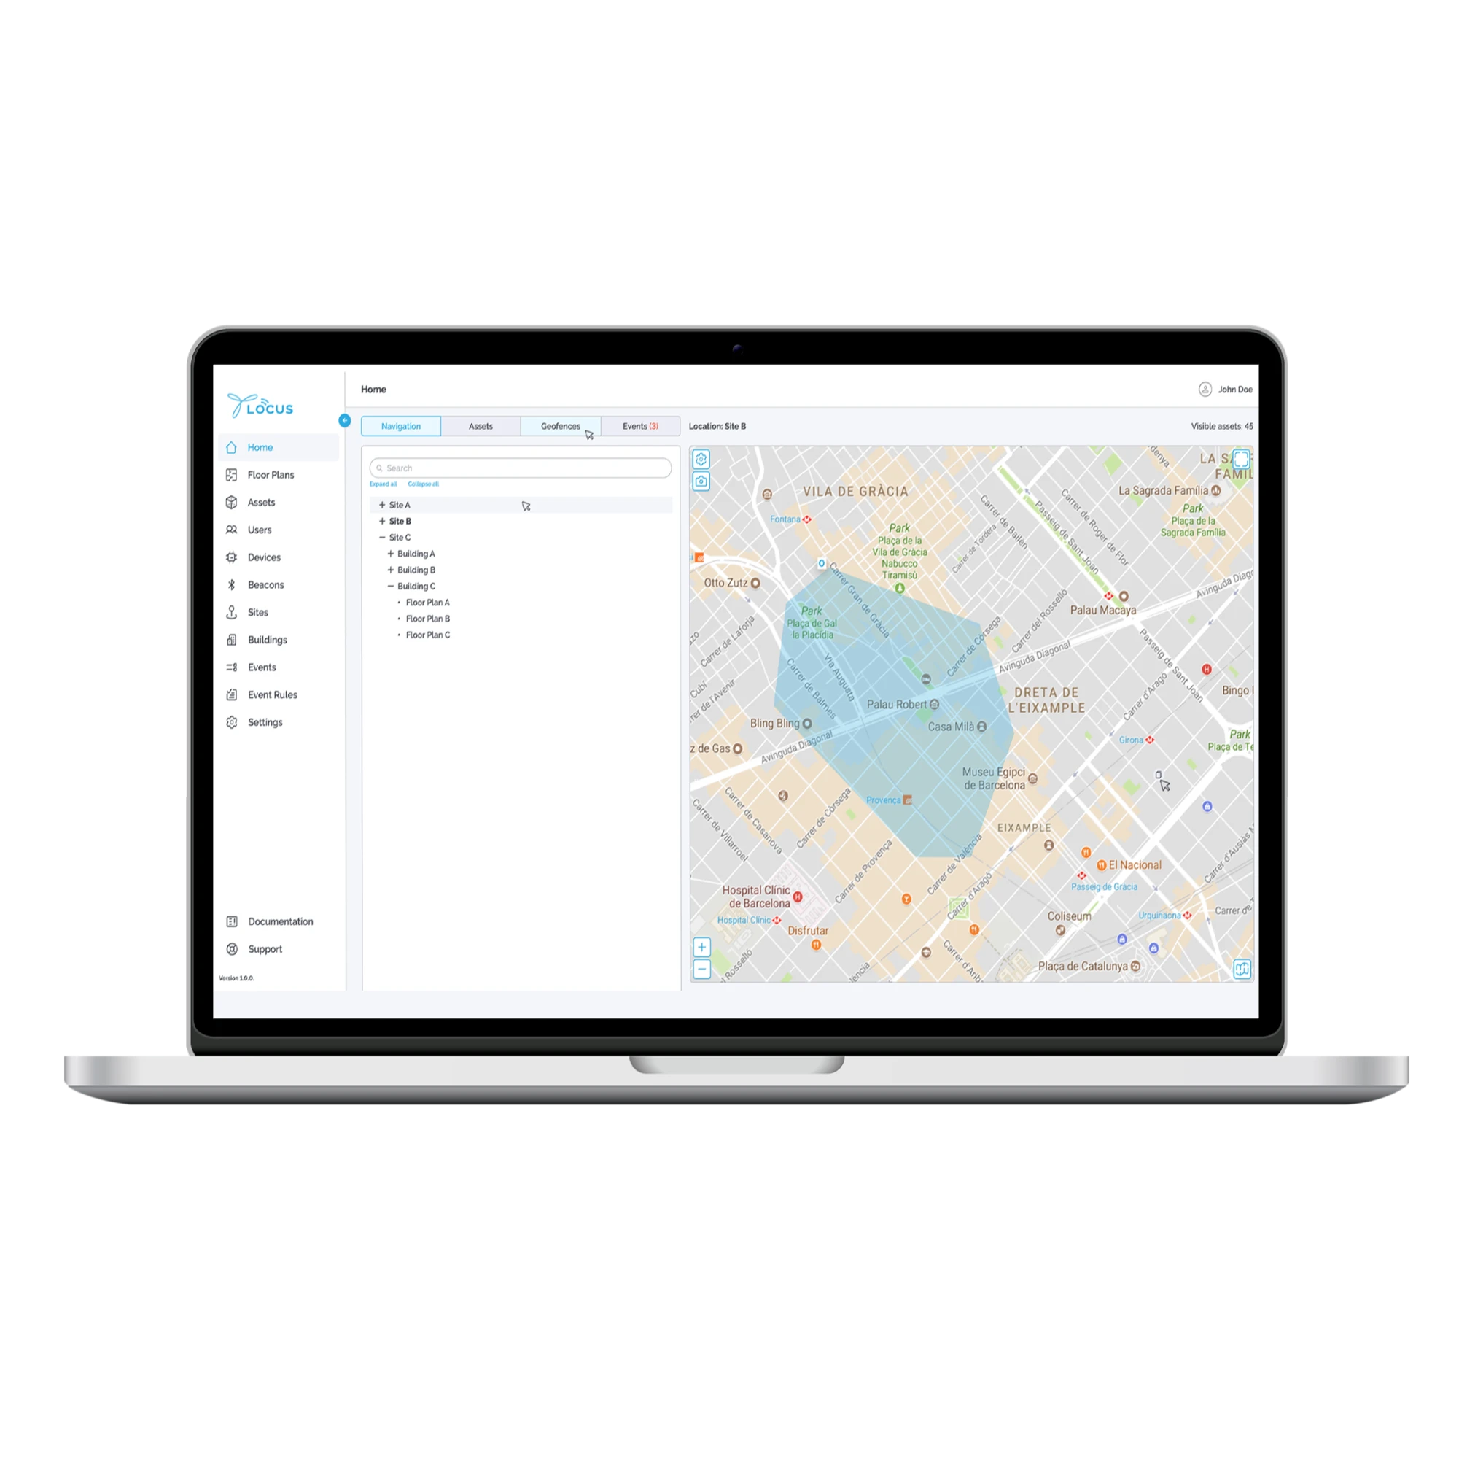Image resolution: width=1459 pixels, height=1459 pixels.
Task: Click the Expand All link
Action: (x=383, y=484)
